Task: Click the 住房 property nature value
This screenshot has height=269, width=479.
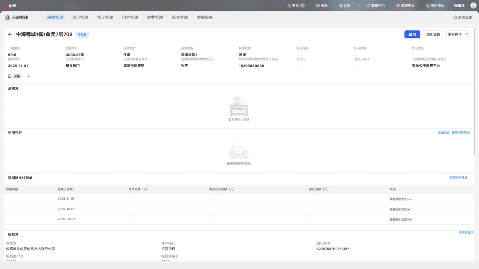Action: (x=127, y=55)
